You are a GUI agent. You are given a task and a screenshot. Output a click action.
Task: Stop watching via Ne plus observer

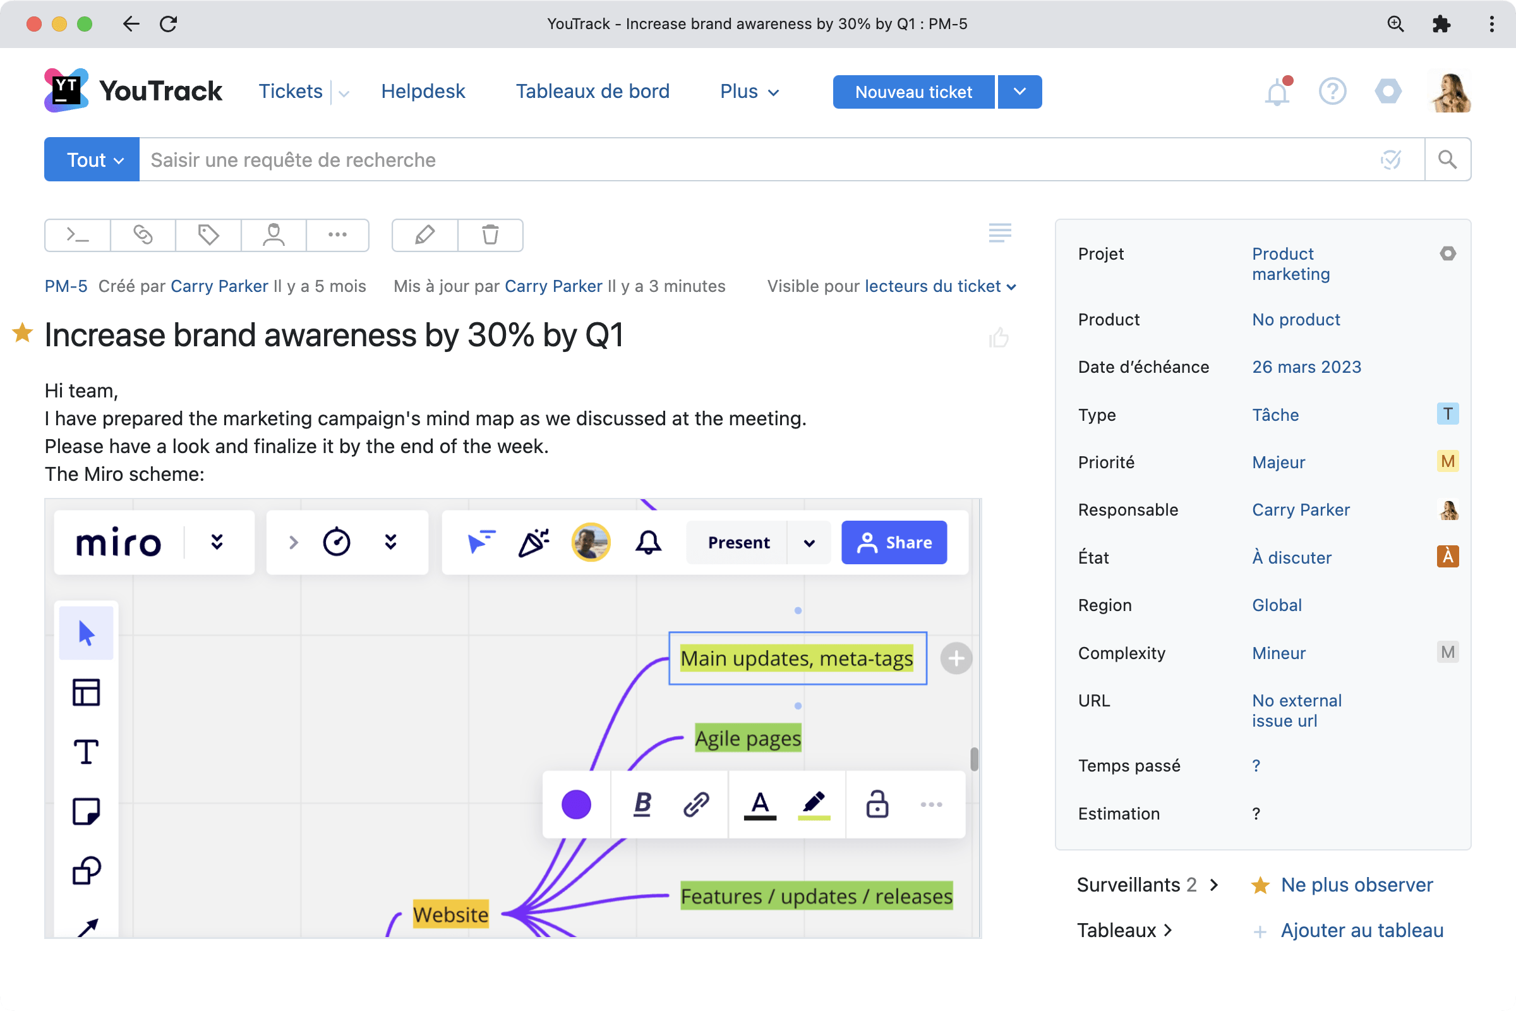click(x=1356, y=885)
